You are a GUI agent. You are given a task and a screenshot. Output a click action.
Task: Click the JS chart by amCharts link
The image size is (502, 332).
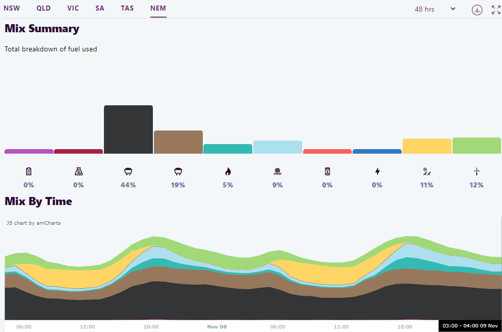pos(33,223)
